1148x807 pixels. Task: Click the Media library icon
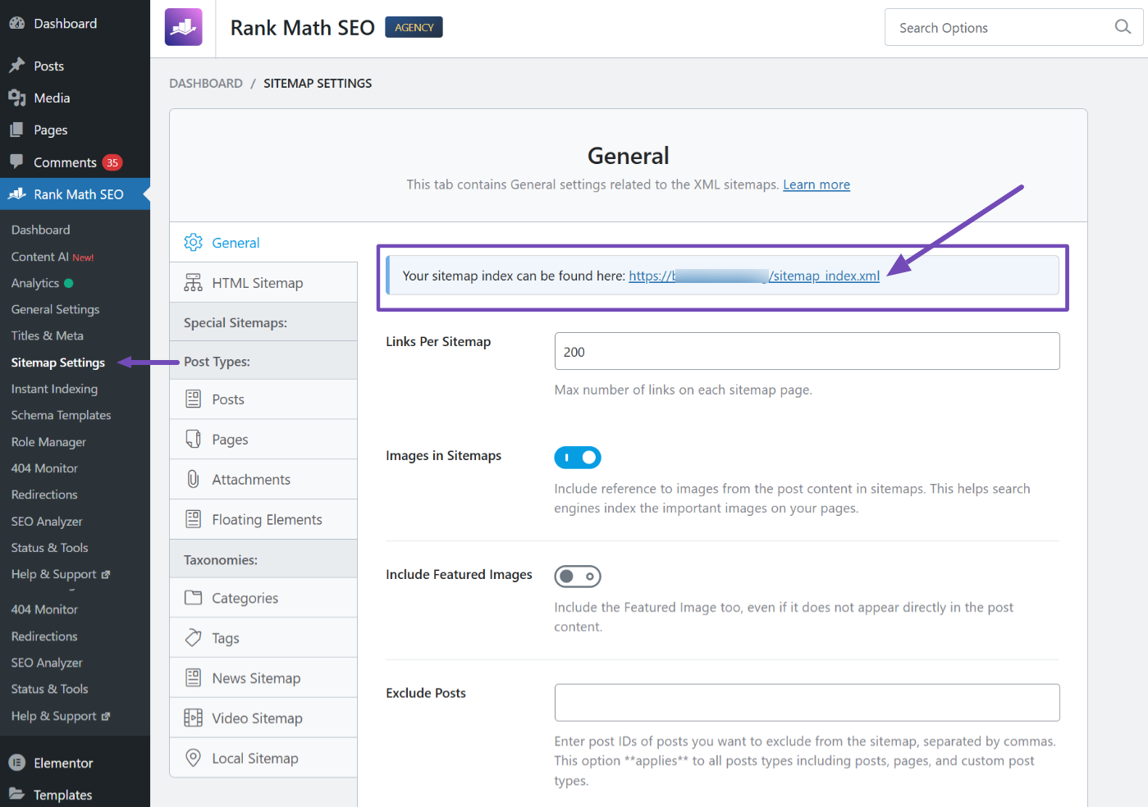[x=16, y=98]
